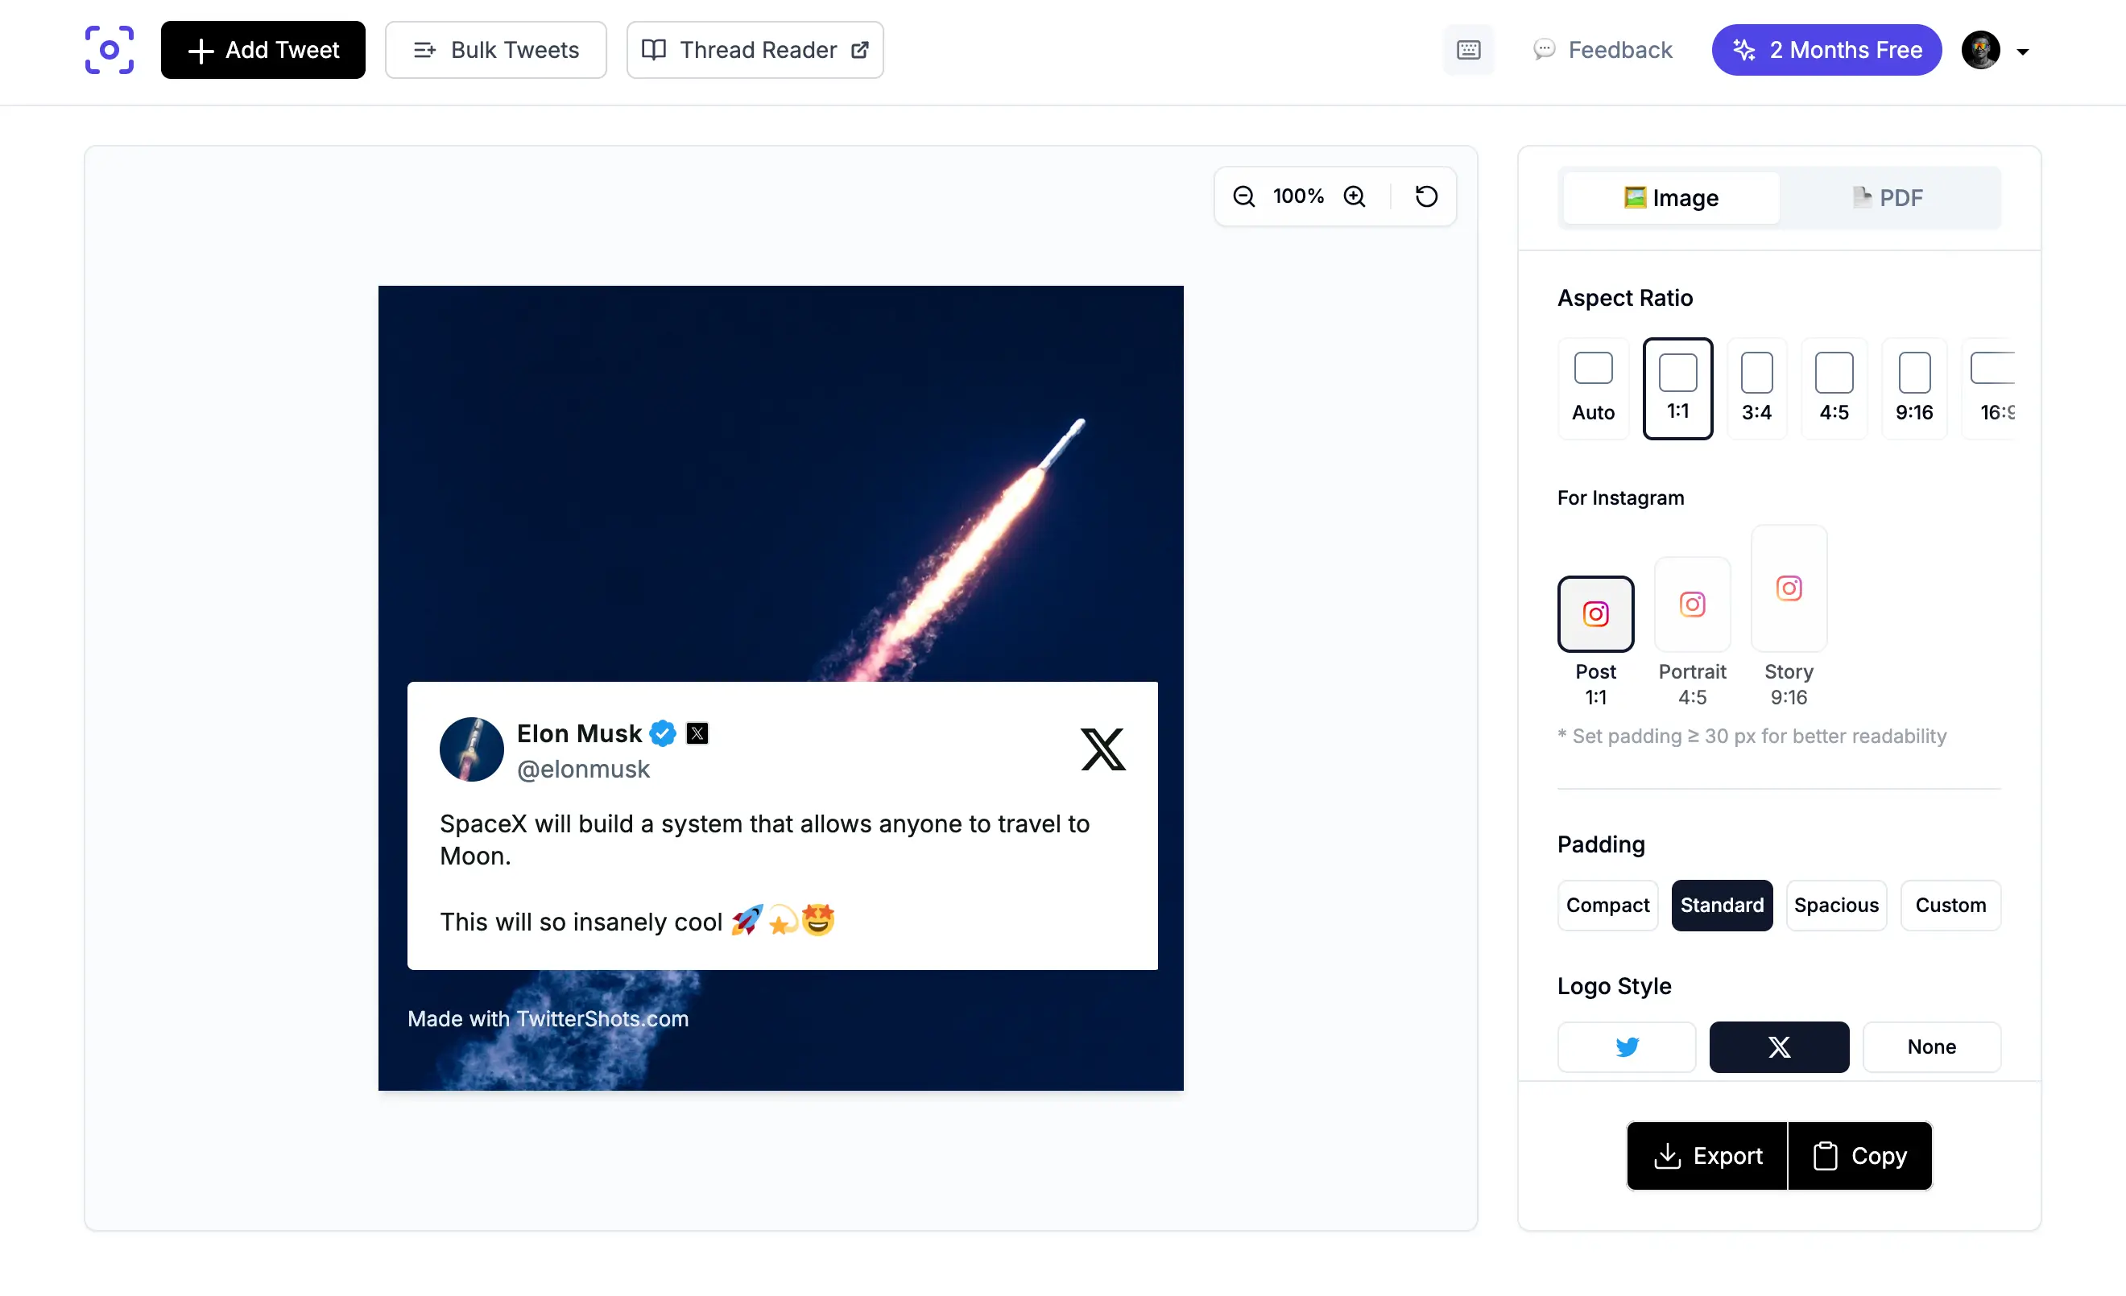Select the X logo style
The image size is (2126, 1296).
[x=1779, y=1046]
